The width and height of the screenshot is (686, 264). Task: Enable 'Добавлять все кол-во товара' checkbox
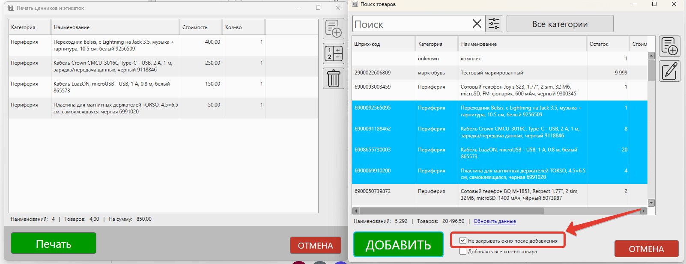point(463,252)
